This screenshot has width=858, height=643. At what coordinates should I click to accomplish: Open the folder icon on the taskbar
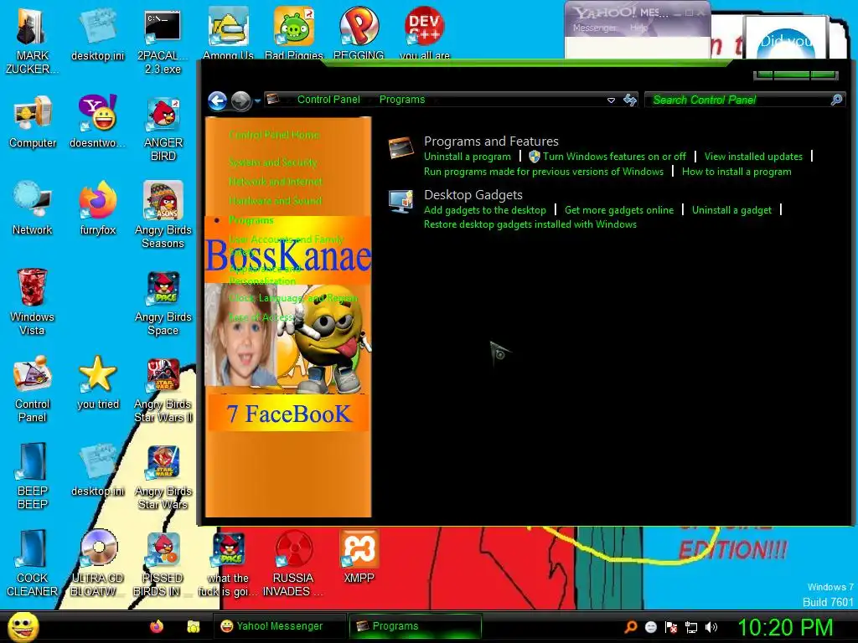tap(194, 626)
